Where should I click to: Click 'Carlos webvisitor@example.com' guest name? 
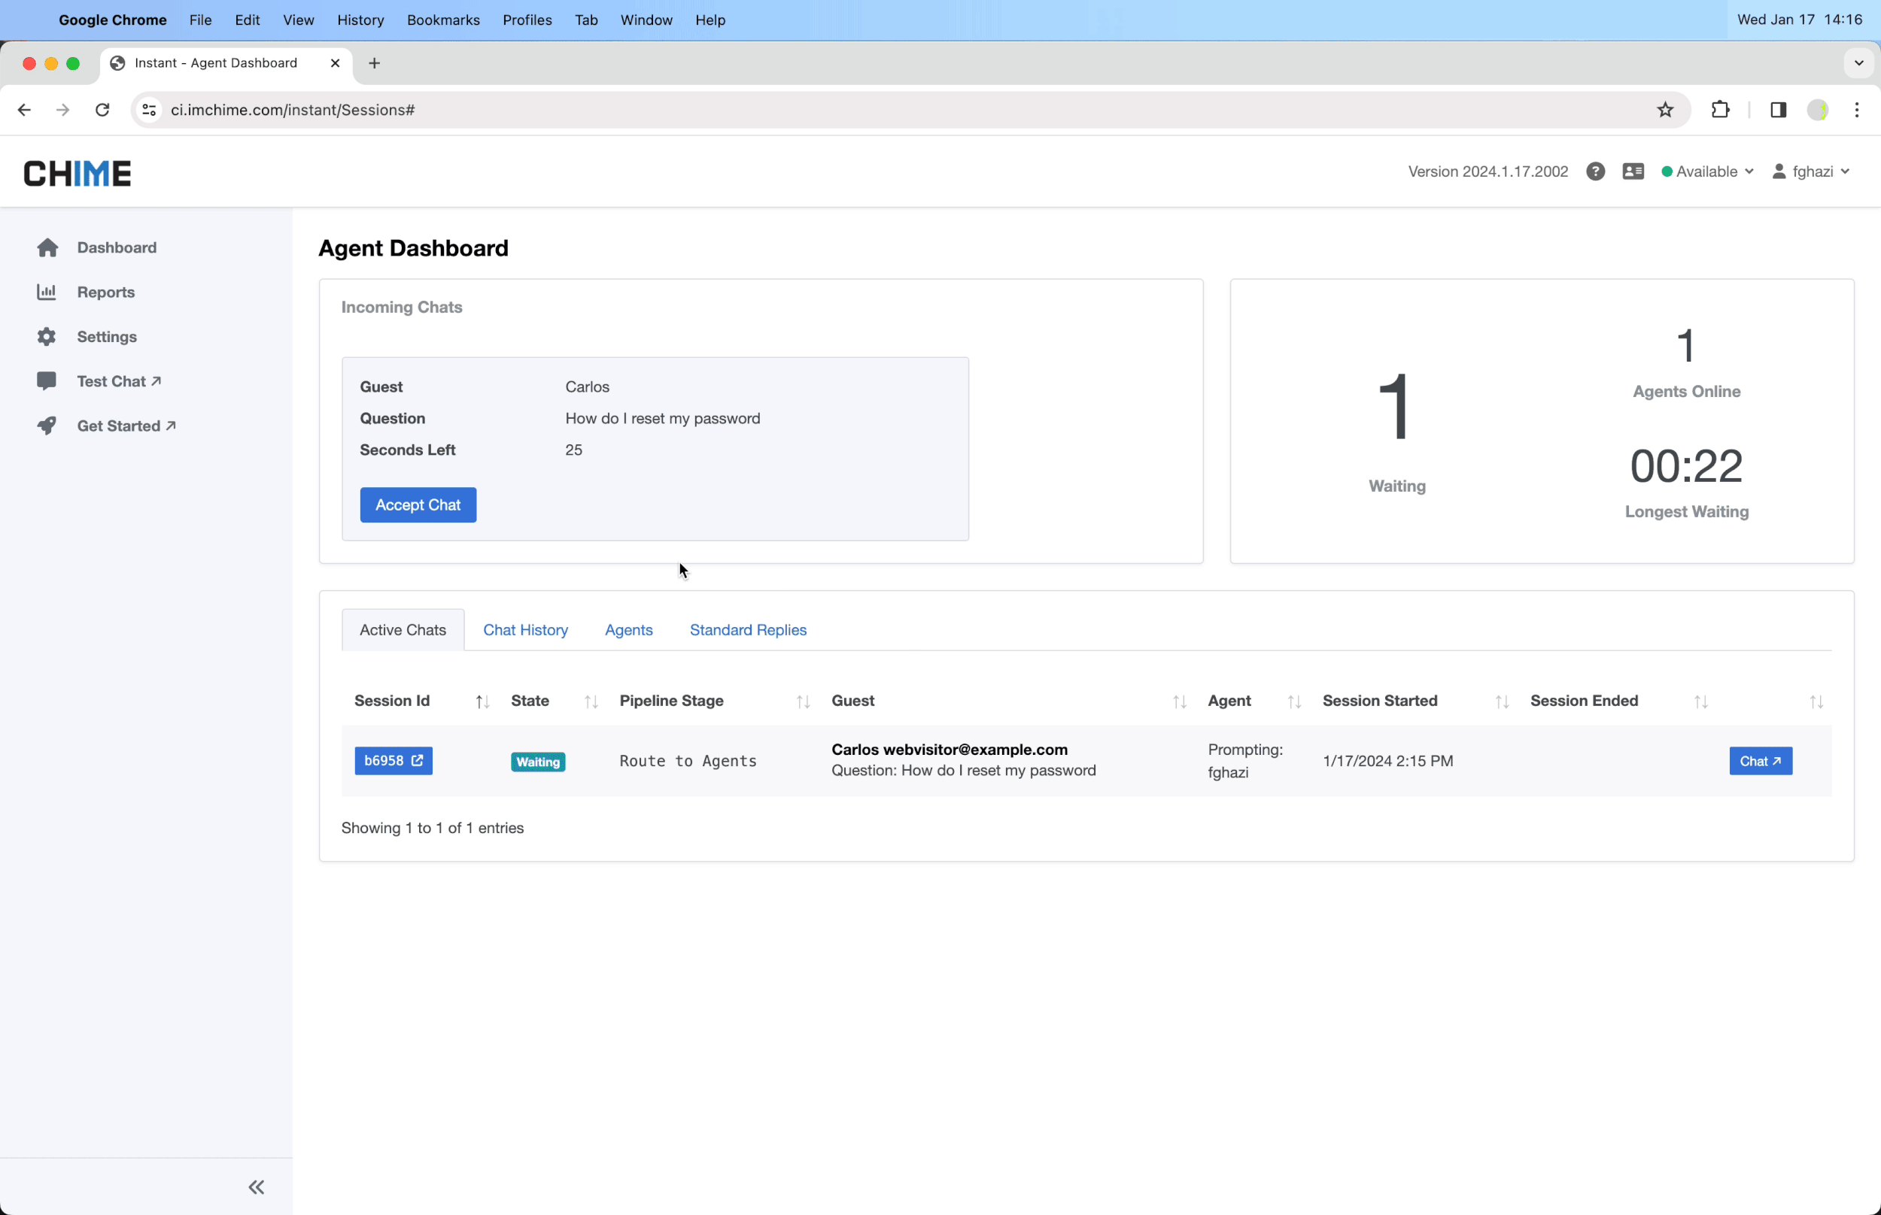pos(949,750)
